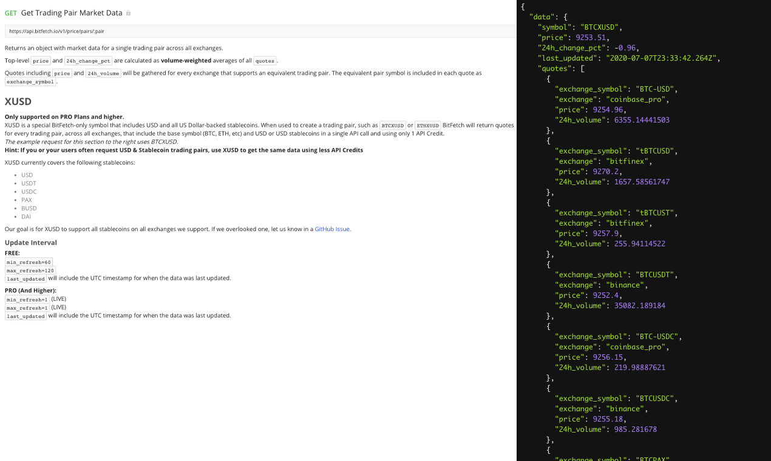Select exchange_symbol value "tBTCUST" in JSON
Image resolution: width=771 pixels, height=461 pixels.
654,213
